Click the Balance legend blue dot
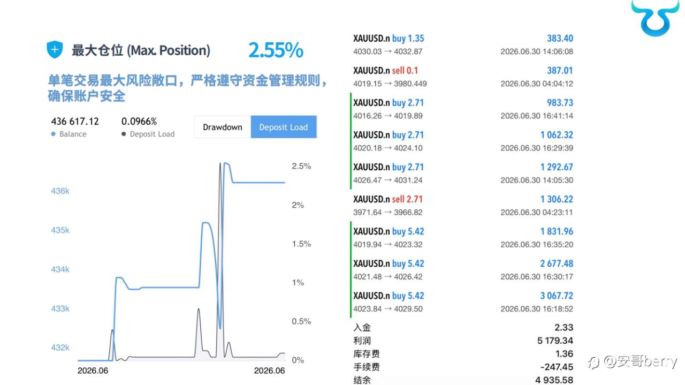 point(53,134)
